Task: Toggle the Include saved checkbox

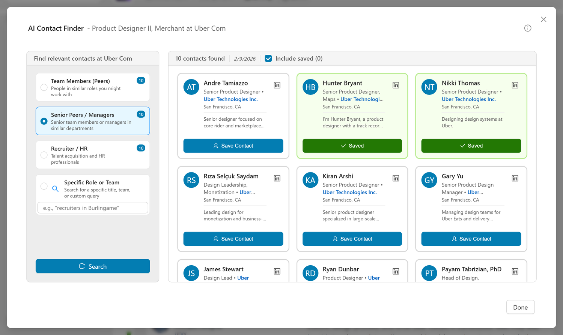Action: click(268, 58)
